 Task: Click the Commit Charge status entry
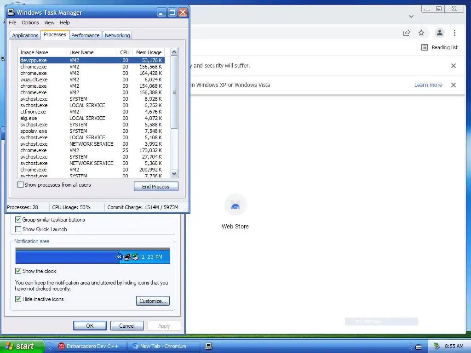point(143,207)
